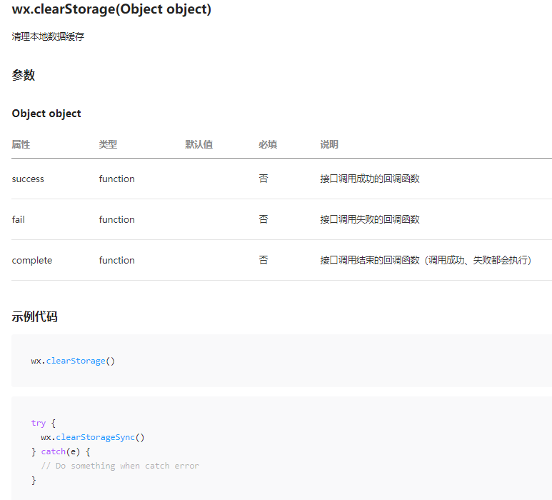The image size is (552, 500).
Task: Select the fail property cell
Action: tap(19, 220)
